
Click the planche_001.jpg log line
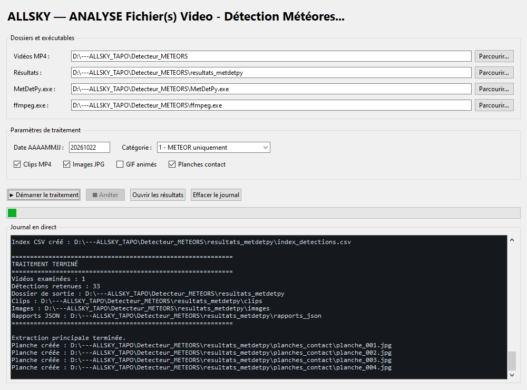(x=202, y=346)
